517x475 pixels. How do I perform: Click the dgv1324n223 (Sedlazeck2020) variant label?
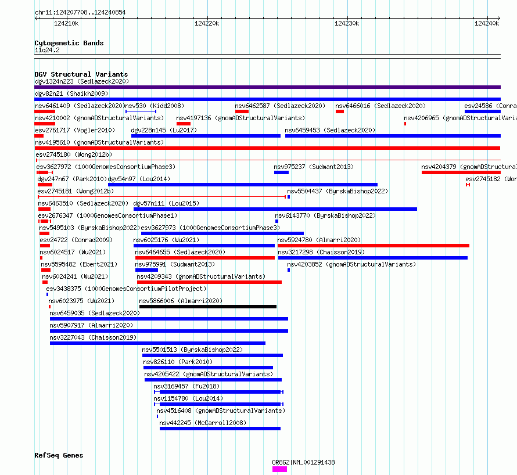tap(82, 81)
